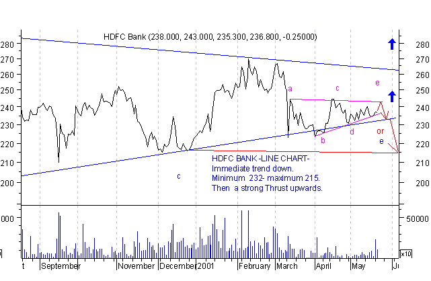
Task: Click the March month label
Action: [287, 266]
